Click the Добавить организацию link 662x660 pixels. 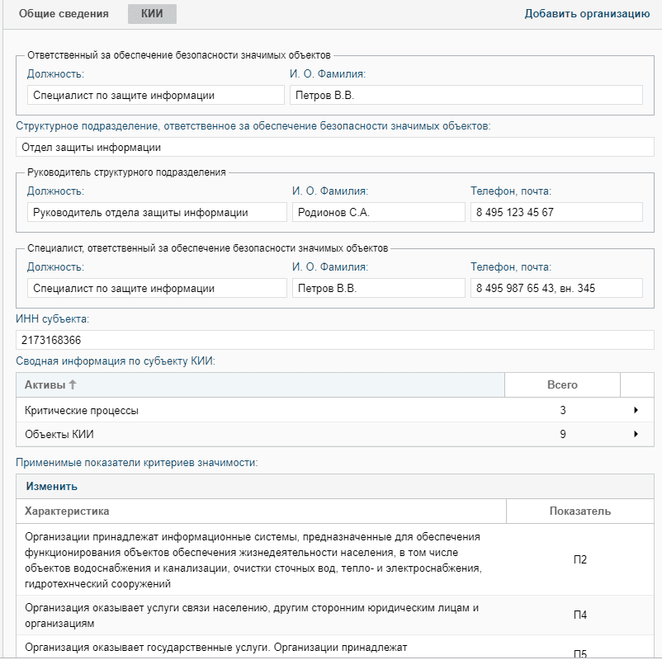point(587,13)
